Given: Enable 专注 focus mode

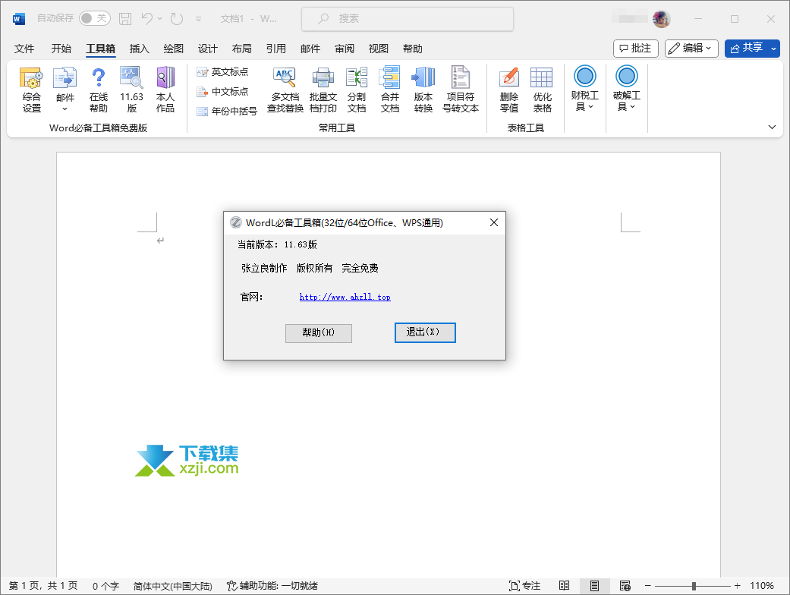Looking at the screenshot, I should tap(525, 586).
